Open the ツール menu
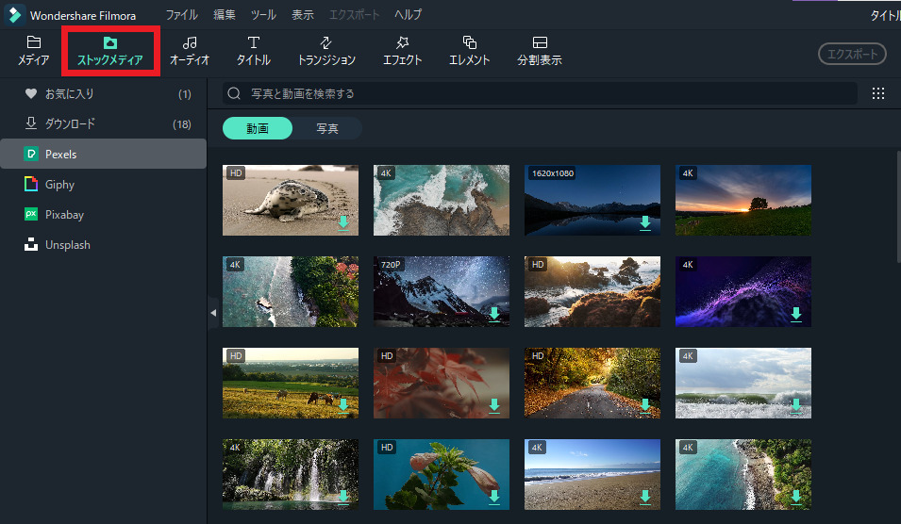 click(263, 15)
